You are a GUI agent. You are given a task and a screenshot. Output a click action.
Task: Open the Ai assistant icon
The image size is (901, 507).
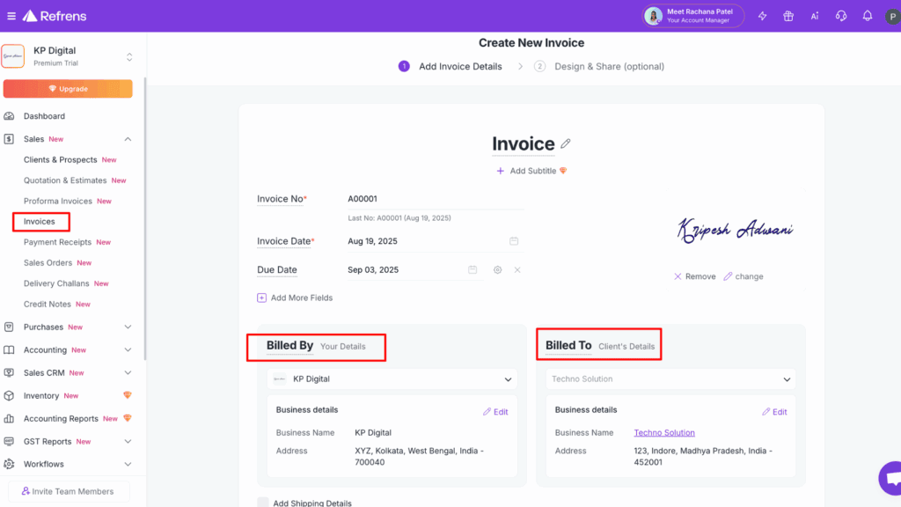click(x=814, y=15)
